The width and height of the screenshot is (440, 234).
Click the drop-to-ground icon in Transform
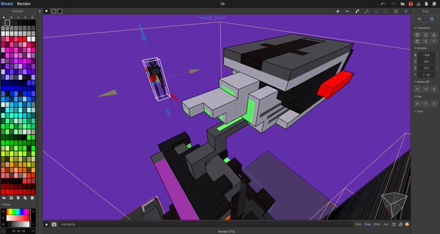pos(434,35)
